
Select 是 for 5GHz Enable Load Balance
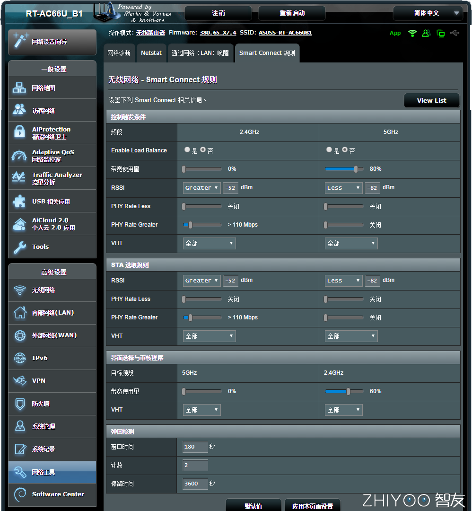(x=329, y=150)
